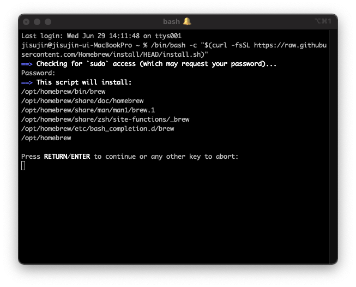This screenshot has width=356, height=287.
Task: Click the raw.githubusercontent.com install URL
Action: [174, 50]
